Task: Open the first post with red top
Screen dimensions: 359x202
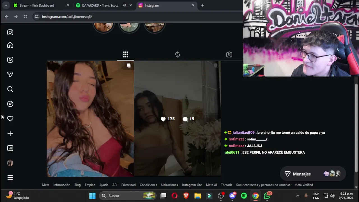Action: [90, 119]
